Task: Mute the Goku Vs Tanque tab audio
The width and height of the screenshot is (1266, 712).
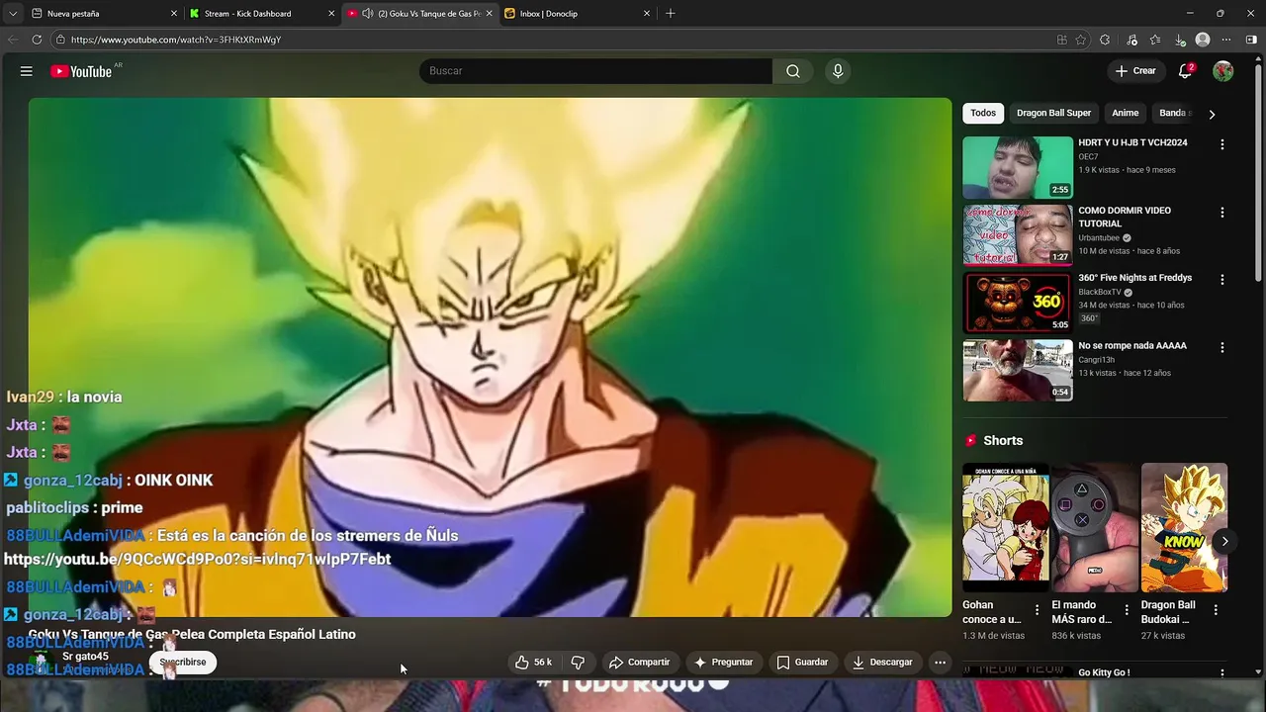Action: point(368,13)
